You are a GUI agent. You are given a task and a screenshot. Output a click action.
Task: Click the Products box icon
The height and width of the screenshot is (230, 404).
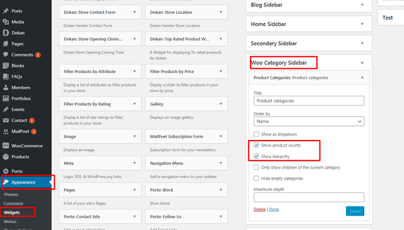(x=6, y=157)
